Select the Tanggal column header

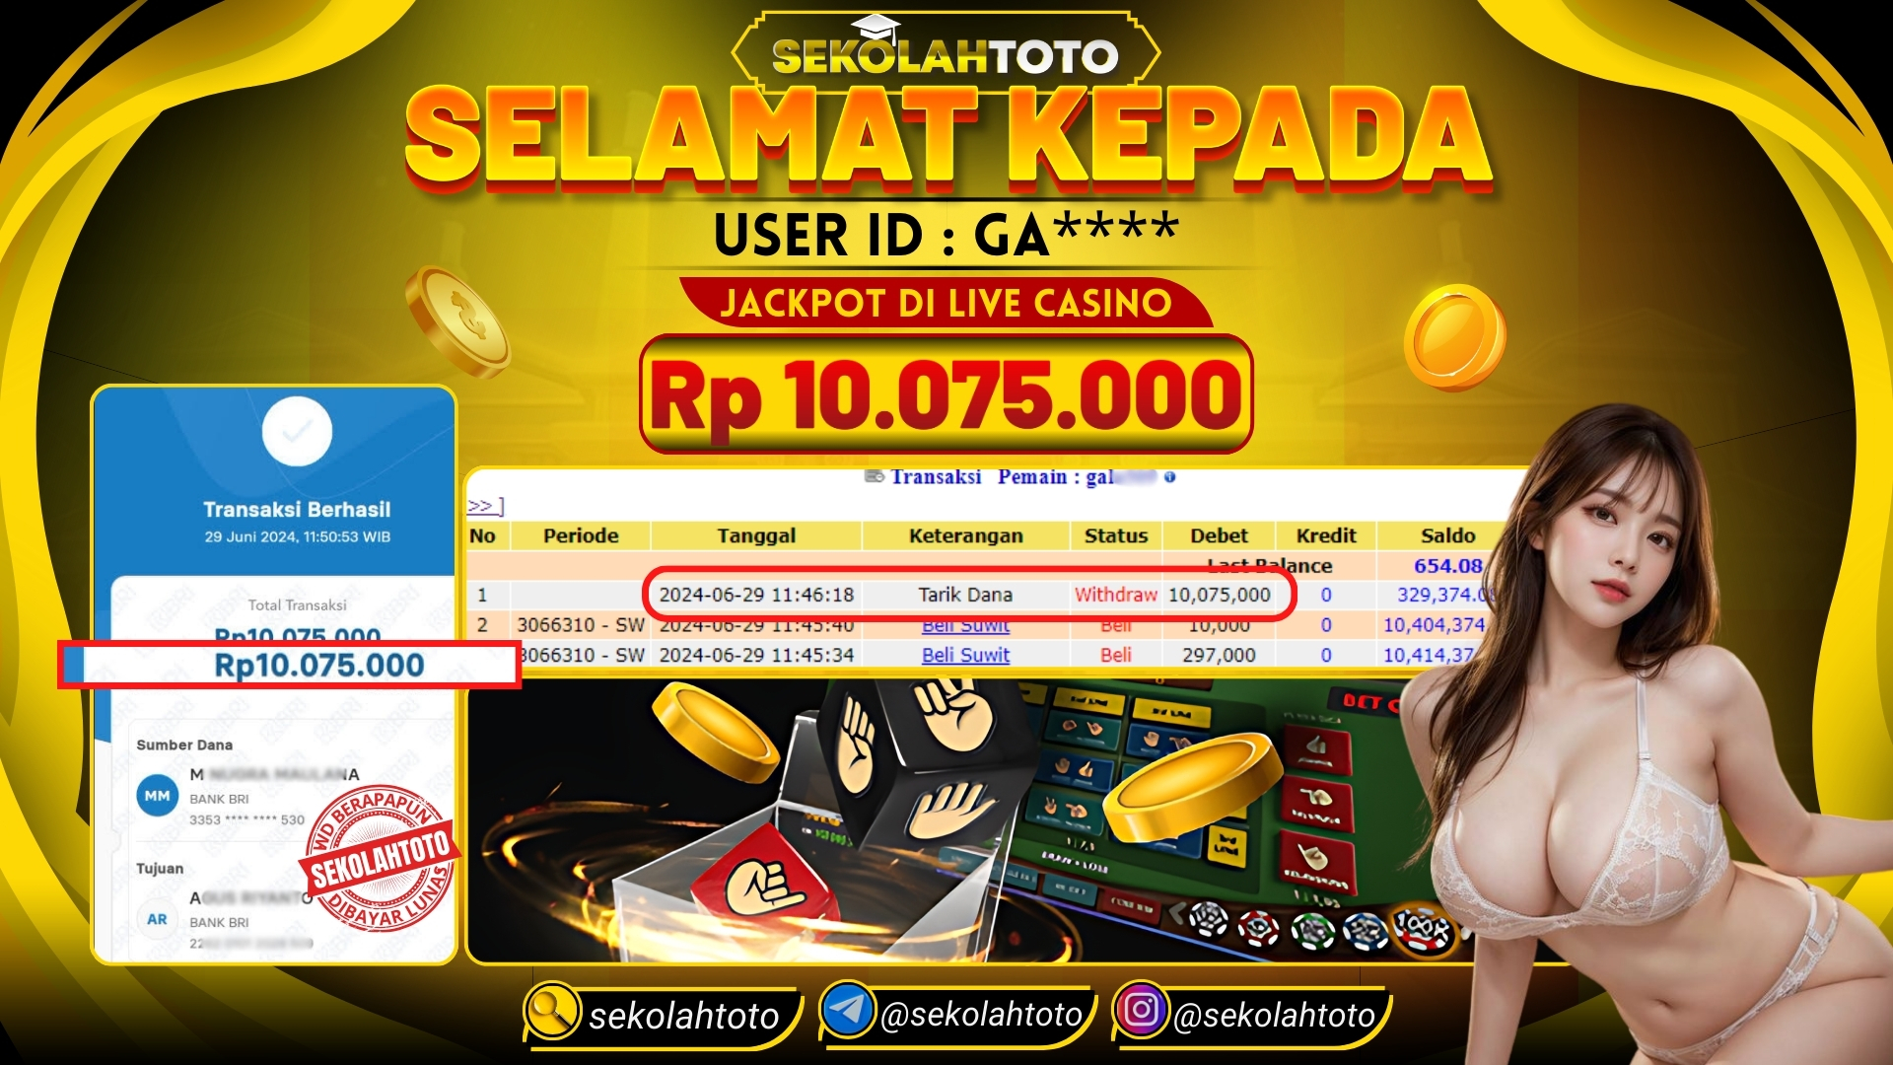[756, 535]
